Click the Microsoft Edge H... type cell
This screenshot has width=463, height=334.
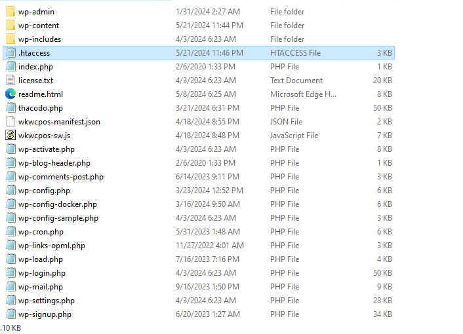pos(303,94)
